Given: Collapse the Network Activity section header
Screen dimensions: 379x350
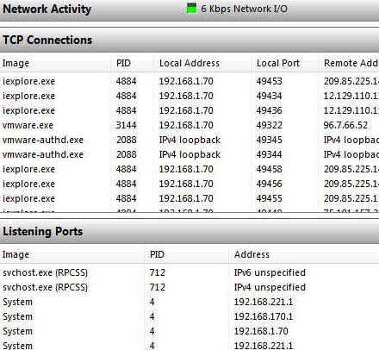Looking at the screenshot, I should click(x=189, y=10).
